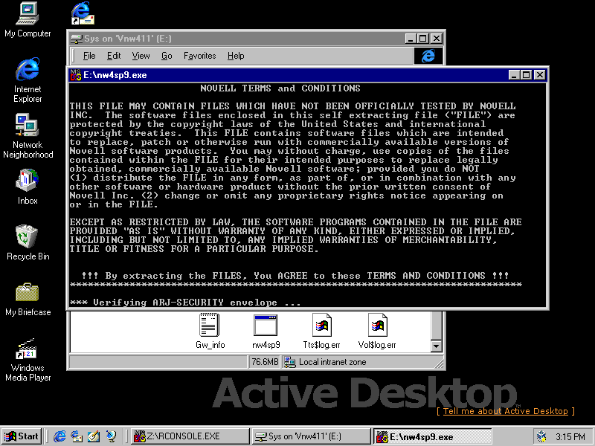This screenshot has height=446, width=595.
Task: Click the folder window's scroll down arrow
Action: pos(437,346)
